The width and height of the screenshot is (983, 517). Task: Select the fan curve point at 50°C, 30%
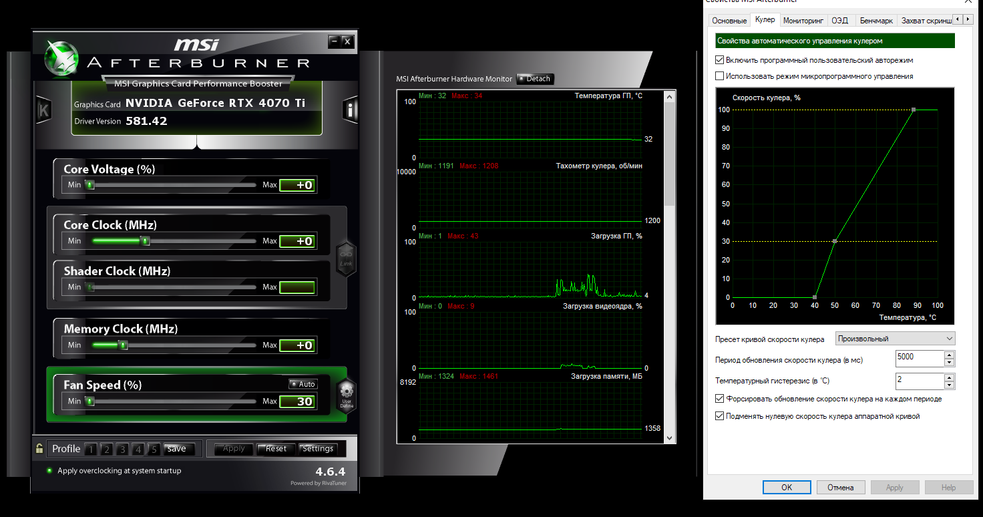pyautogui.click(x=835, y=241)
